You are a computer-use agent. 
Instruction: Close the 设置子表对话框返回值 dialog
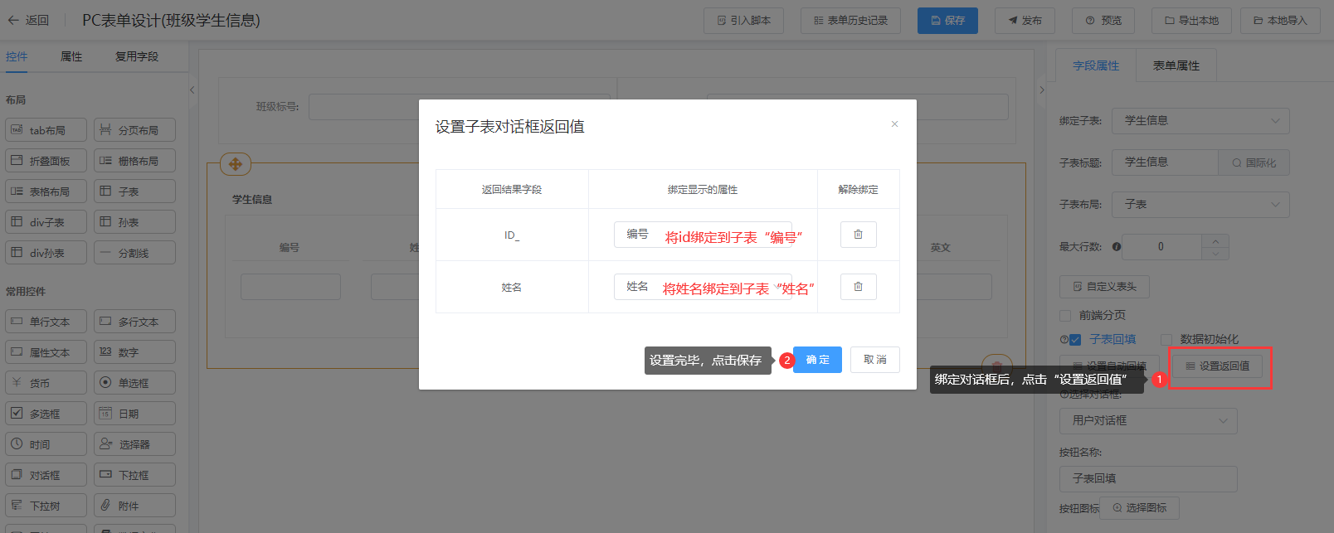(894, 124)
